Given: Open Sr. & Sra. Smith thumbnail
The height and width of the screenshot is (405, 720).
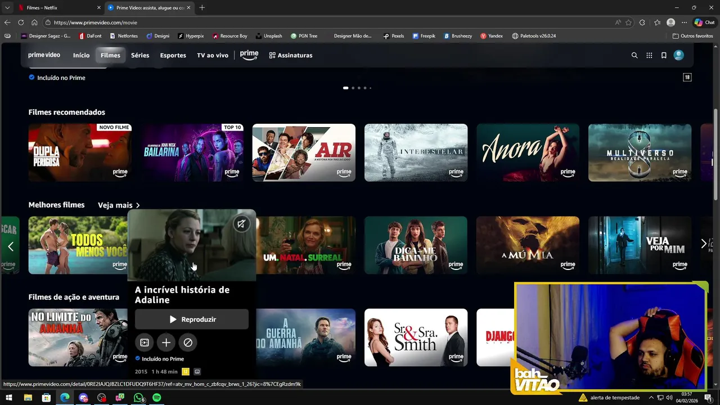Looking at the screenshot, I should coord(416,337).
